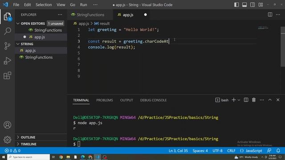Open File Explorer from the Windows taskbar
285x160 pixels.
click(68, 157)
